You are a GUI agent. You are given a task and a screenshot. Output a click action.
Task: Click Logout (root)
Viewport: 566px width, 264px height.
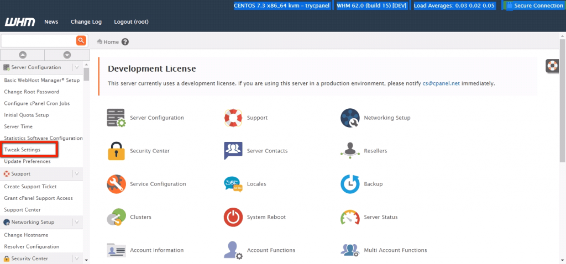[131, 22]
